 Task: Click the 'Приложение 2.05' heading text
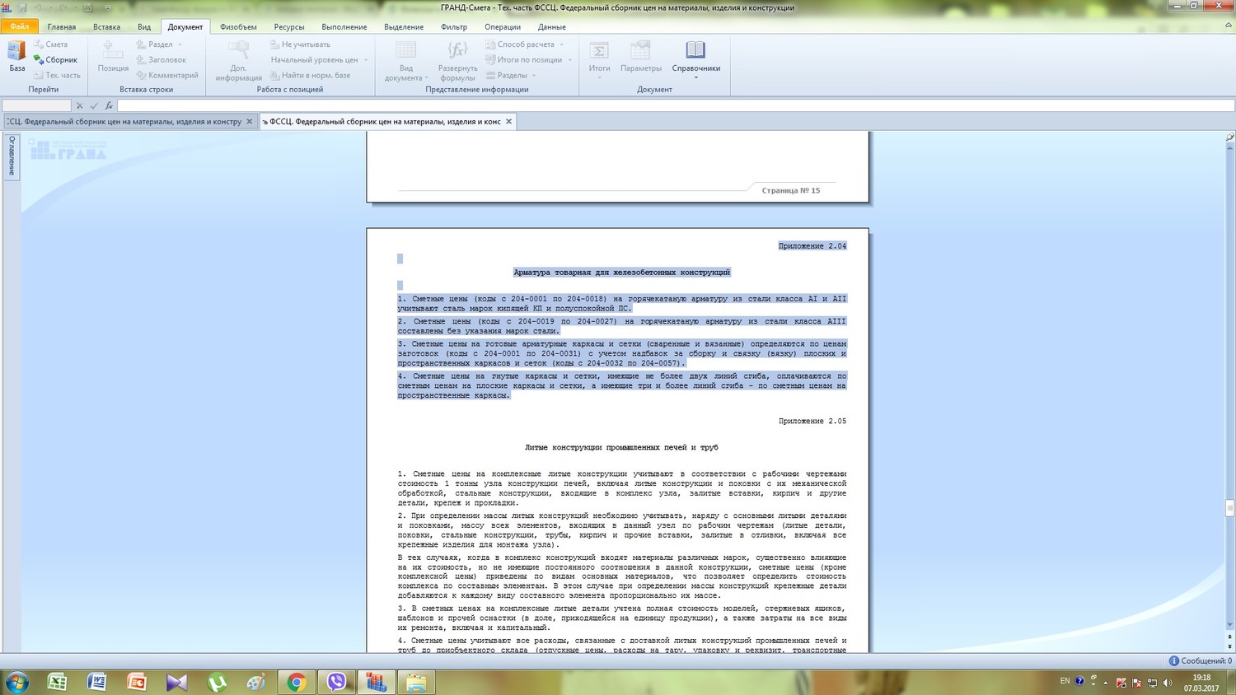pyautogui.click(x=812, y=421)
